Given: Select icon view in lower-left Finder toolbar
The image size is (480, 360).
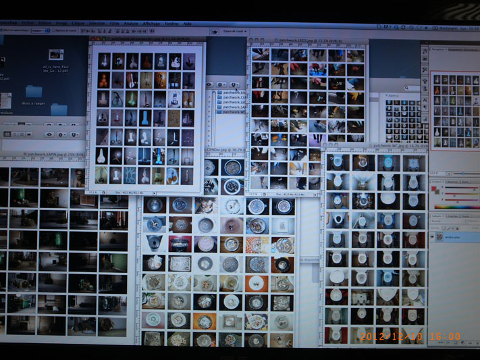Looking at the screenshot, I should [7, 134].
